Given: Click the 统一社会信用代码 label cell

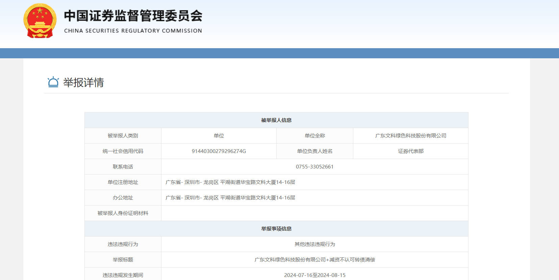Looking at the screenshot, I should click(x=123, y=151).
